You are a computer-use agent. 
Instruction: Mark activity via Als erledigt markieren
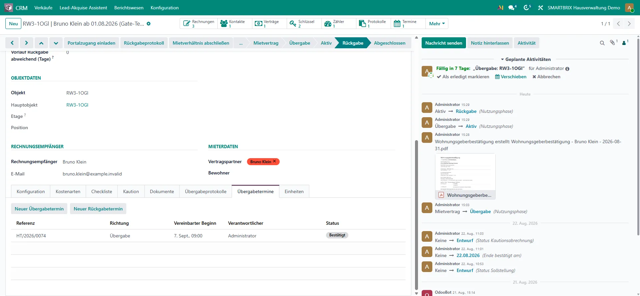click(463, 77)
